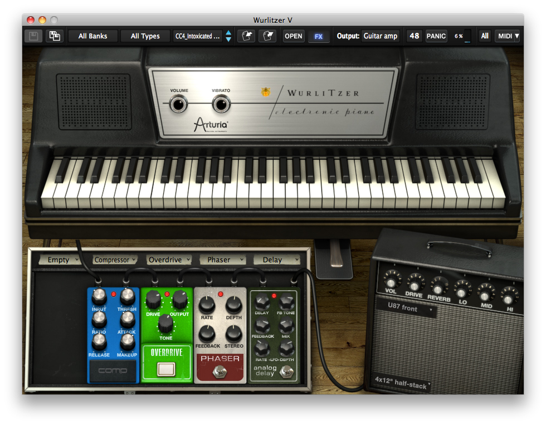
Task: Bypass the Comp pedal via its footswitch
Action: tap(113, 370)
